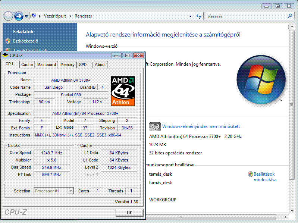Click the HT Link value 999.7 MHz

click(x=52, y=175)
